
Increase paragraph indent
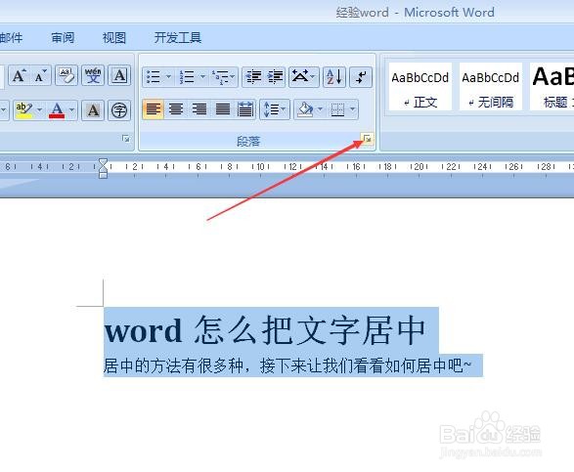[275, 77]
